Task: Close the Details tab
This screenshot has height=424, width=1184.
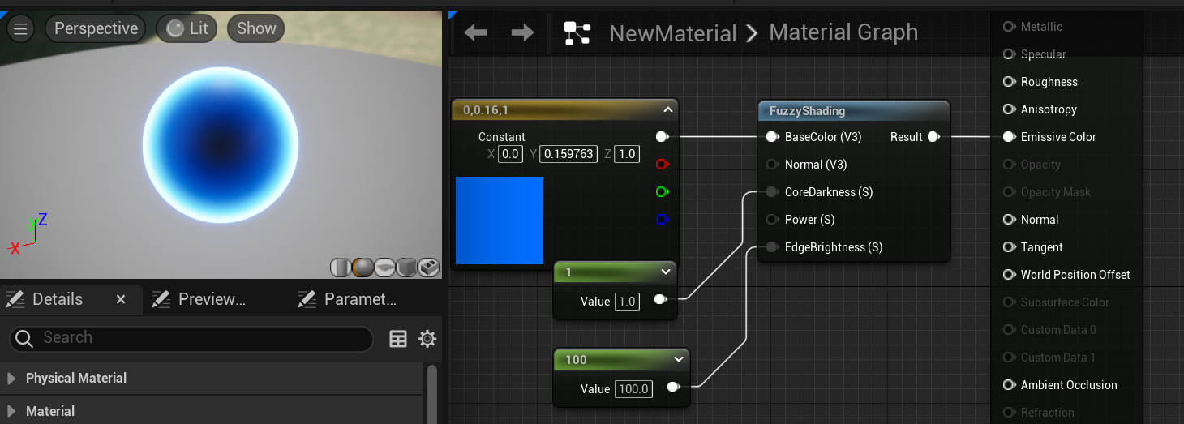Action: 121,299
